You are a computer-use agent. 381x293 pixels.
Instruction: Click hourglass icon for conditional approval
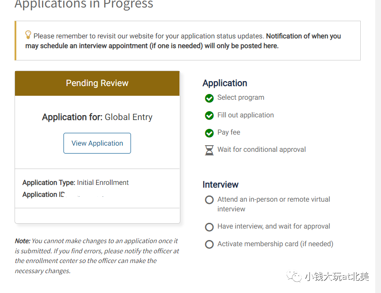click(x=209, y=150)
